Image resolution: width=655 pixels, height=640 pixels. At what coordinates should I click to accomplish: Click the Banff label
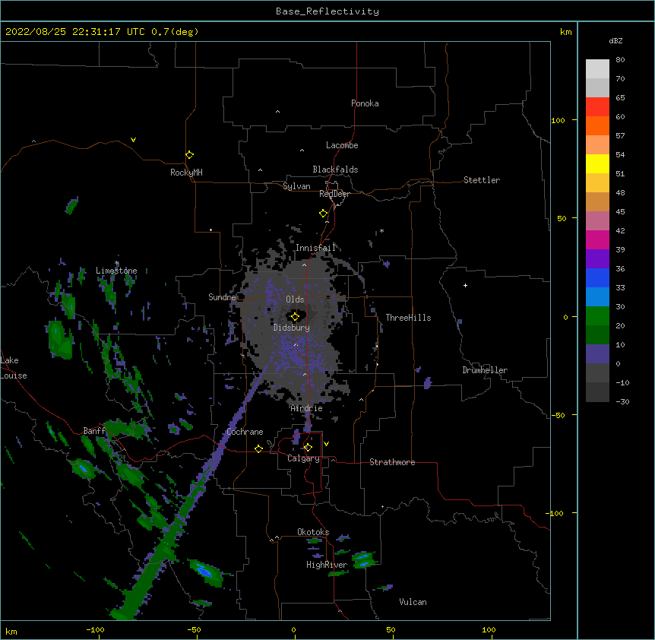tap(94, 431)
